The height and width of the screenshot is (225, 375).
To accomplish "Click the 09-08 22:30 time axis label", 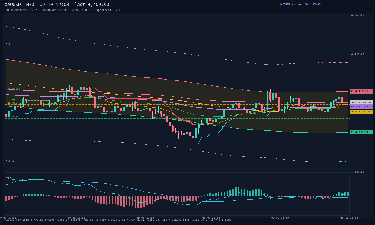I will click(145, 218).
